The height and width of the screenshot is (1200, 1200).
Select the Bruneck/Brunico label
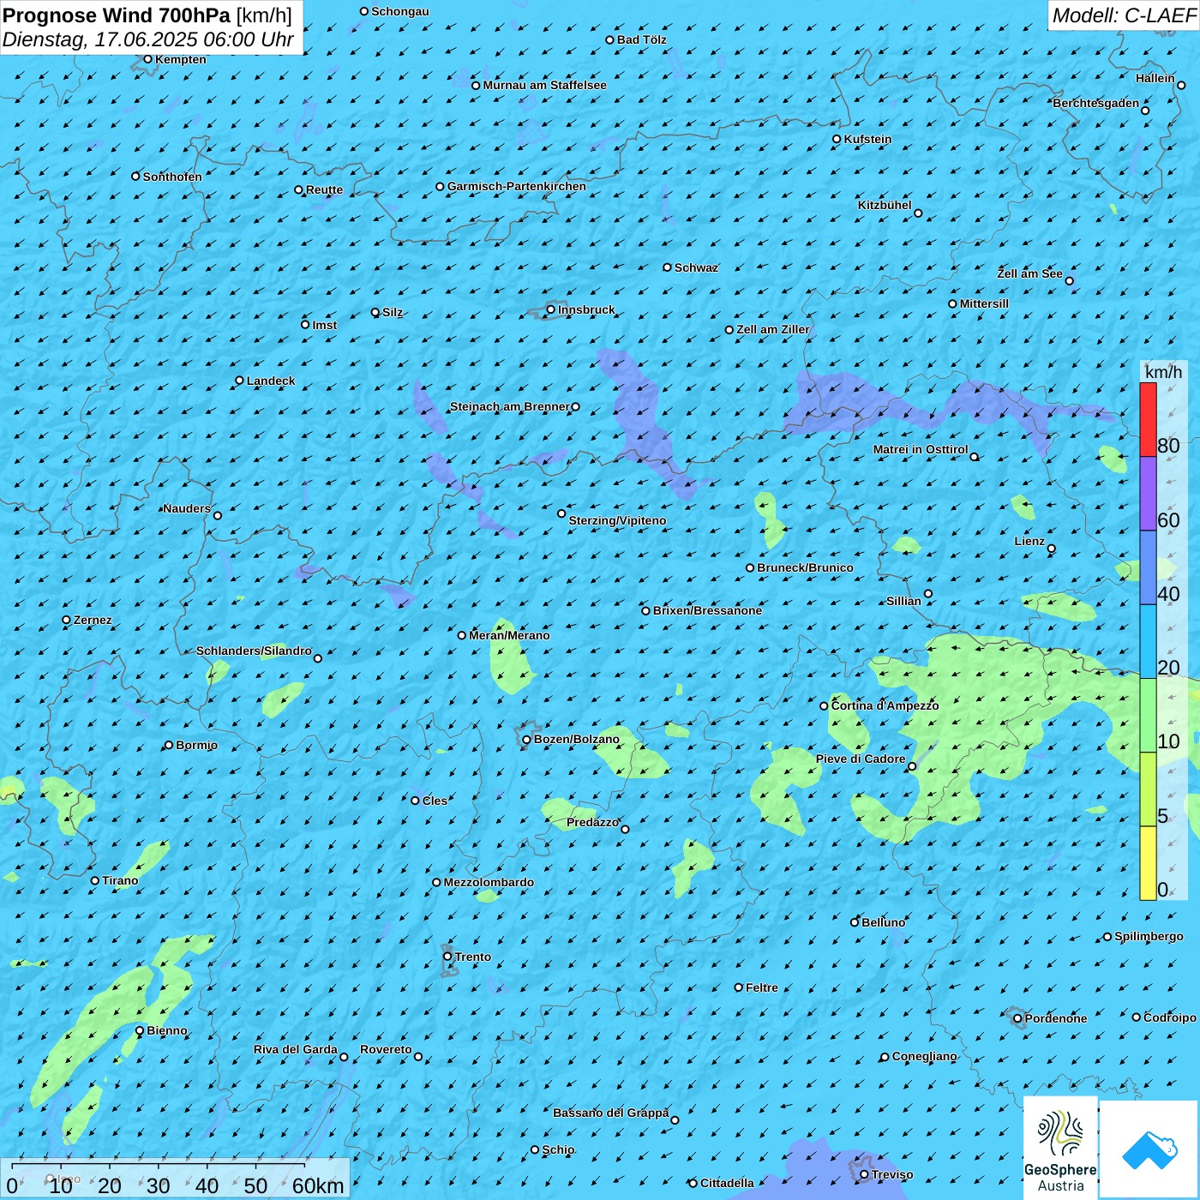pyautogui.click(x=805, y=567)
